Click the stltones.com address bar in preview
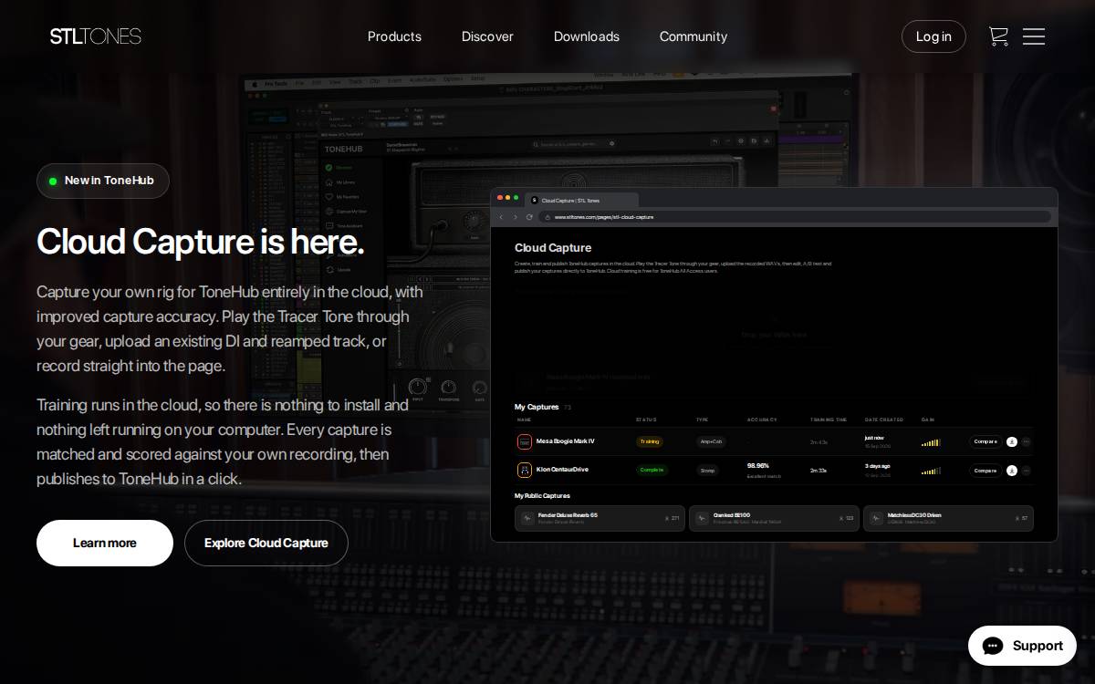 (x=794, y=217)
